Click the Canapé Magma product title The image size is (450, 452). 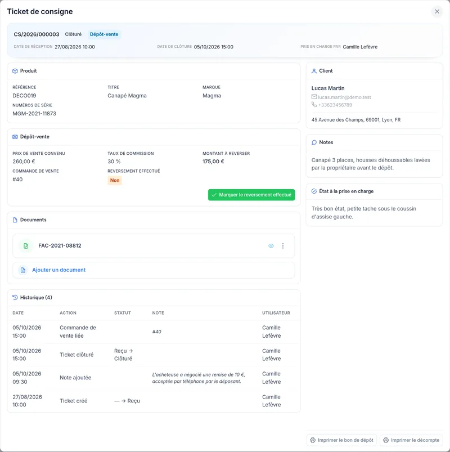(x=127, y=96)
